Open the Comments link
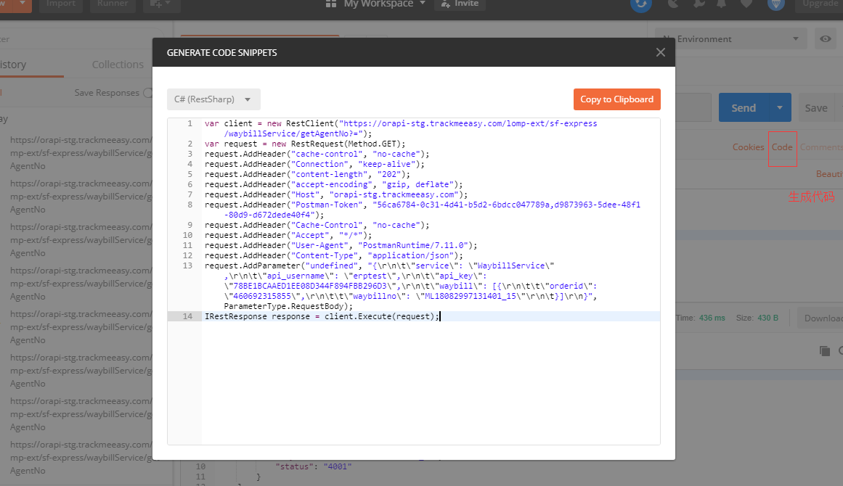Viewport: 843px width, 486px height. point(821,147)
